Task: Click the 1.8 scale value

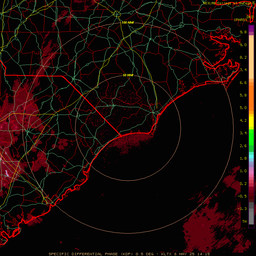Action: [243, 158]
